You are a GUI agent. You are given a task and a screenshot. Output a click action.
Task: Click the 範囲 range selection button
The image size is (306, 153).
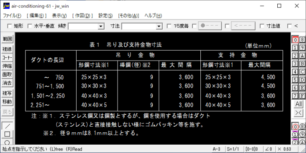click(x=7, y=39)
